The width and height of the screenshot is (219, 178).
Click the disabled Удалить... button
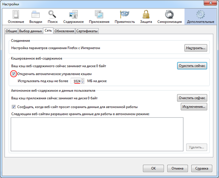(196, 147)
